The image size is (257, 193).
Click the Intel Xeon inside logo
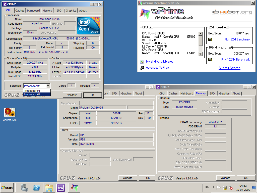tap(88, 25)
